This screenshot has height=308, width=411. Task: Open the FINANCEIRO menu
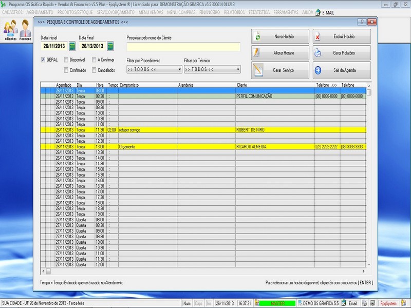214,12
